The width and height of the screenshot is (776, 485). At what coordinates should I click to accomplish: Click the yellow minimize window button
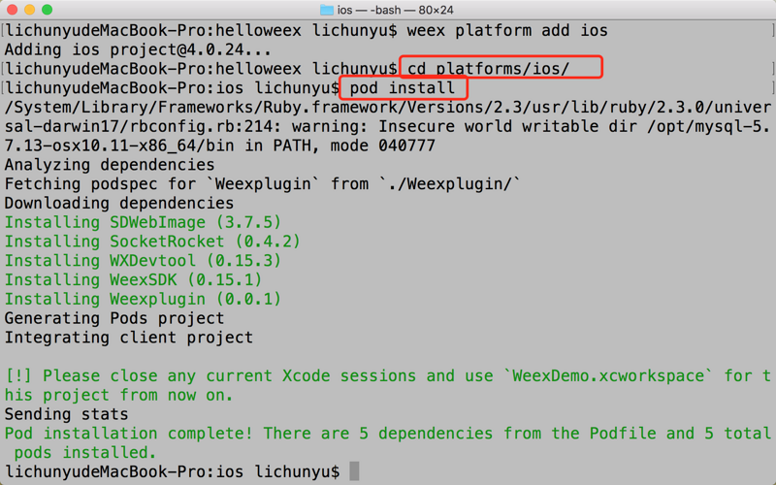click(x=30, y=10)
